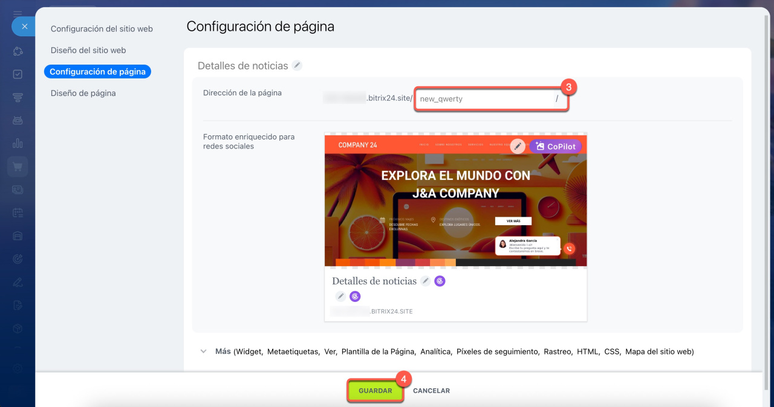Click the pencil edit icon on the preview image

click(x=517, y=146)
